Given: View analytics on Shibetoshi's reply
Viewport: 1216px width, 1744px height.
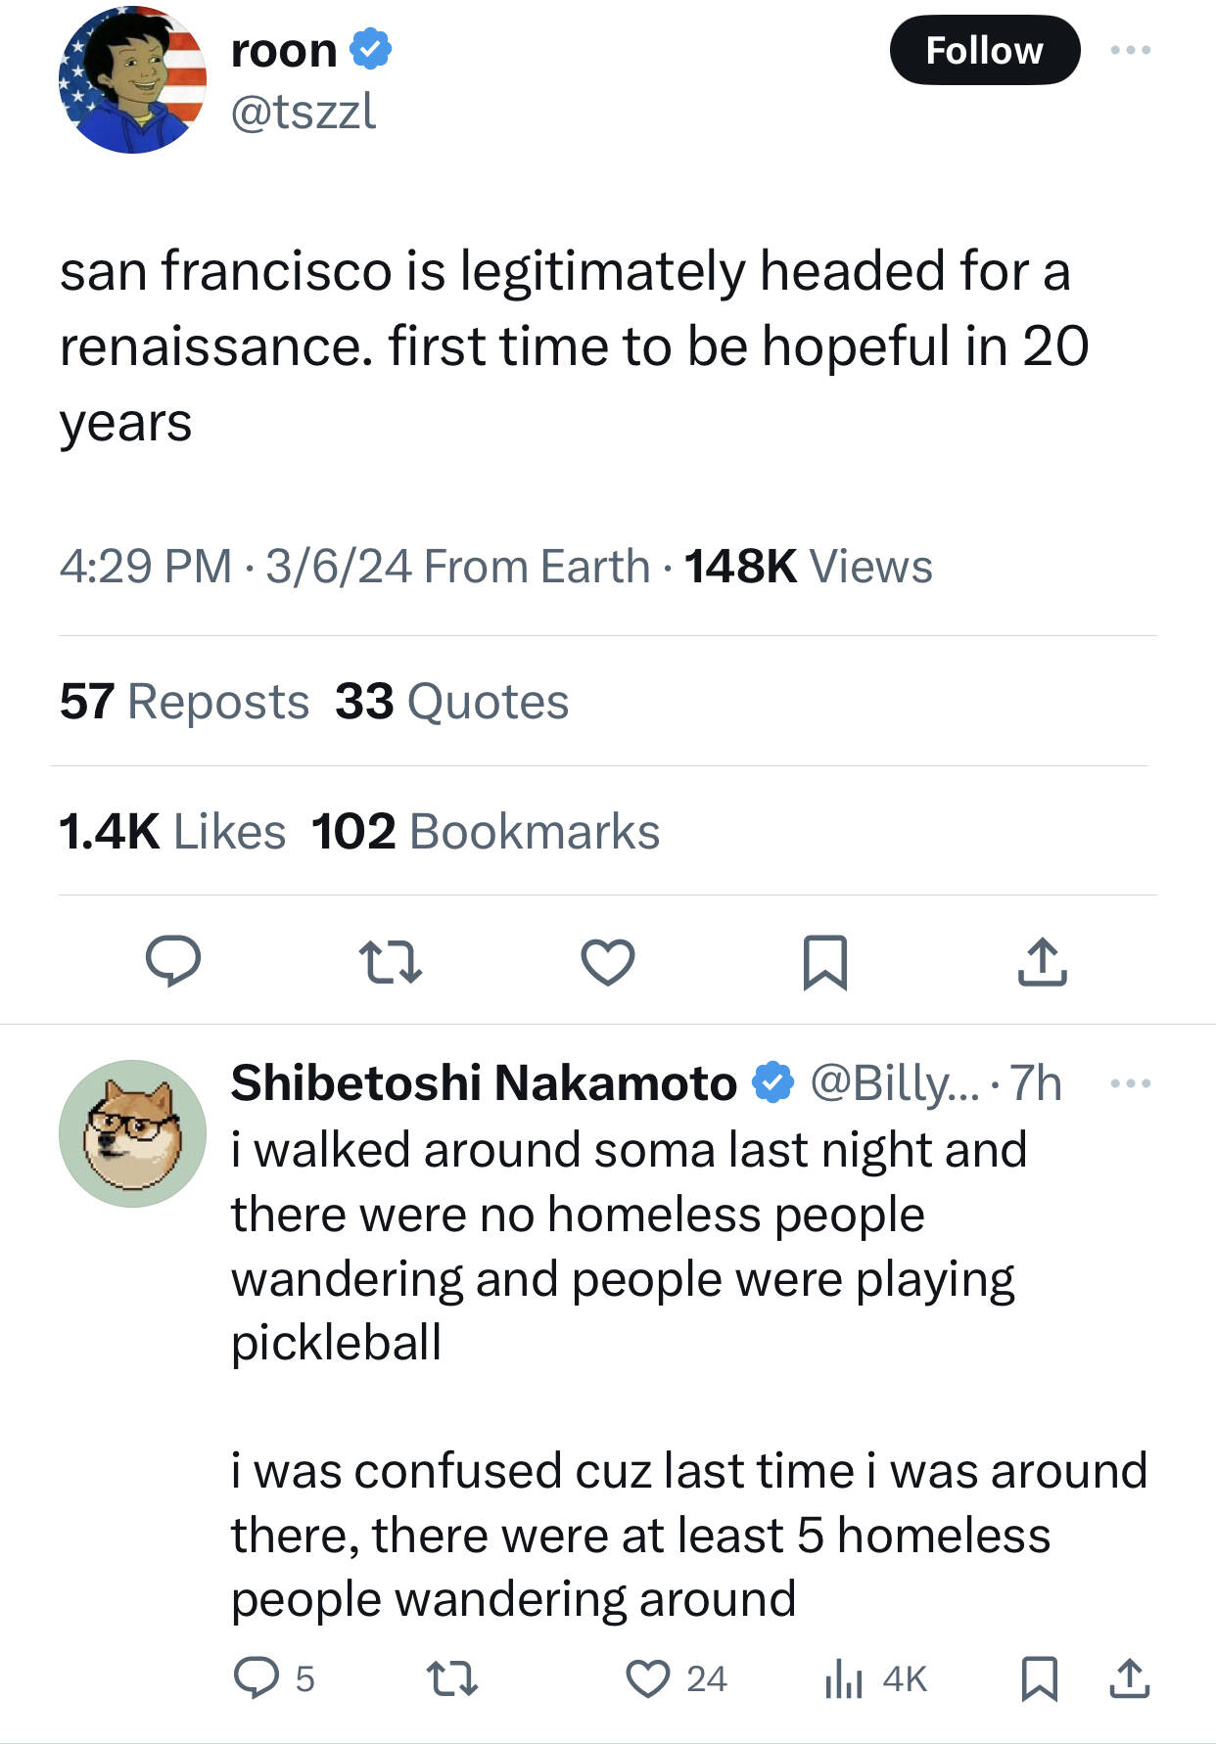Looking at the screenshot, I should click(x=844, y=1677).
